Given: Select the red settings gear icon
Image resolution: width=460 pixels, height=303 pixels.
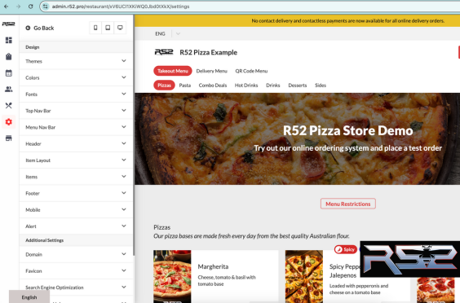Looking at the screenshot, I should 9,122.
